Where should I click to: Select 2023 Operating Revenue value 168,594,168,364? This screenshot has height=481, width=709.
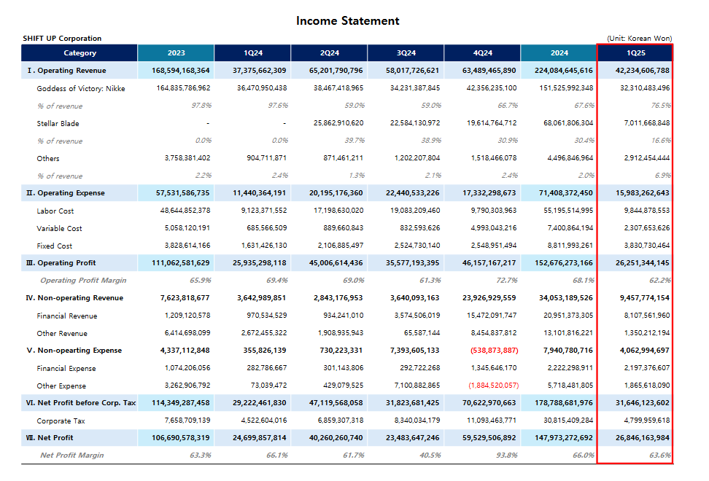click(180, 71)
